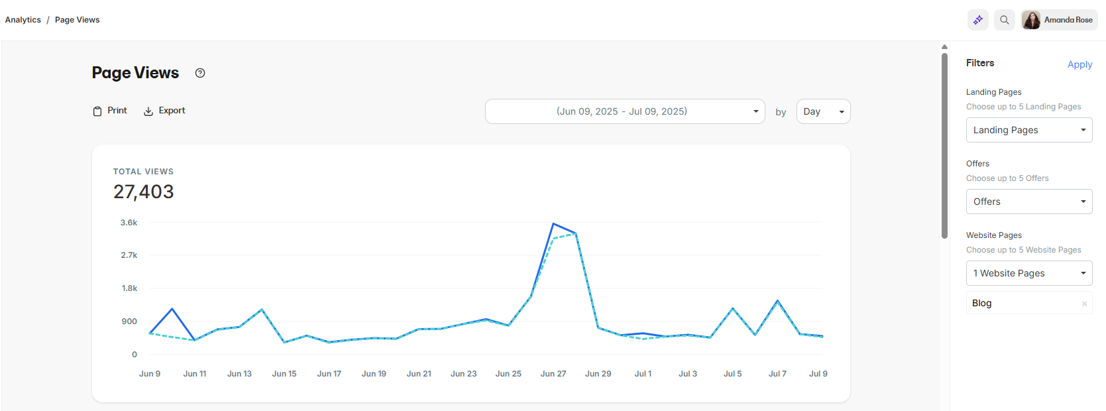
Task: Click the chart peak at Jun 27
Action: pos(553,224)
